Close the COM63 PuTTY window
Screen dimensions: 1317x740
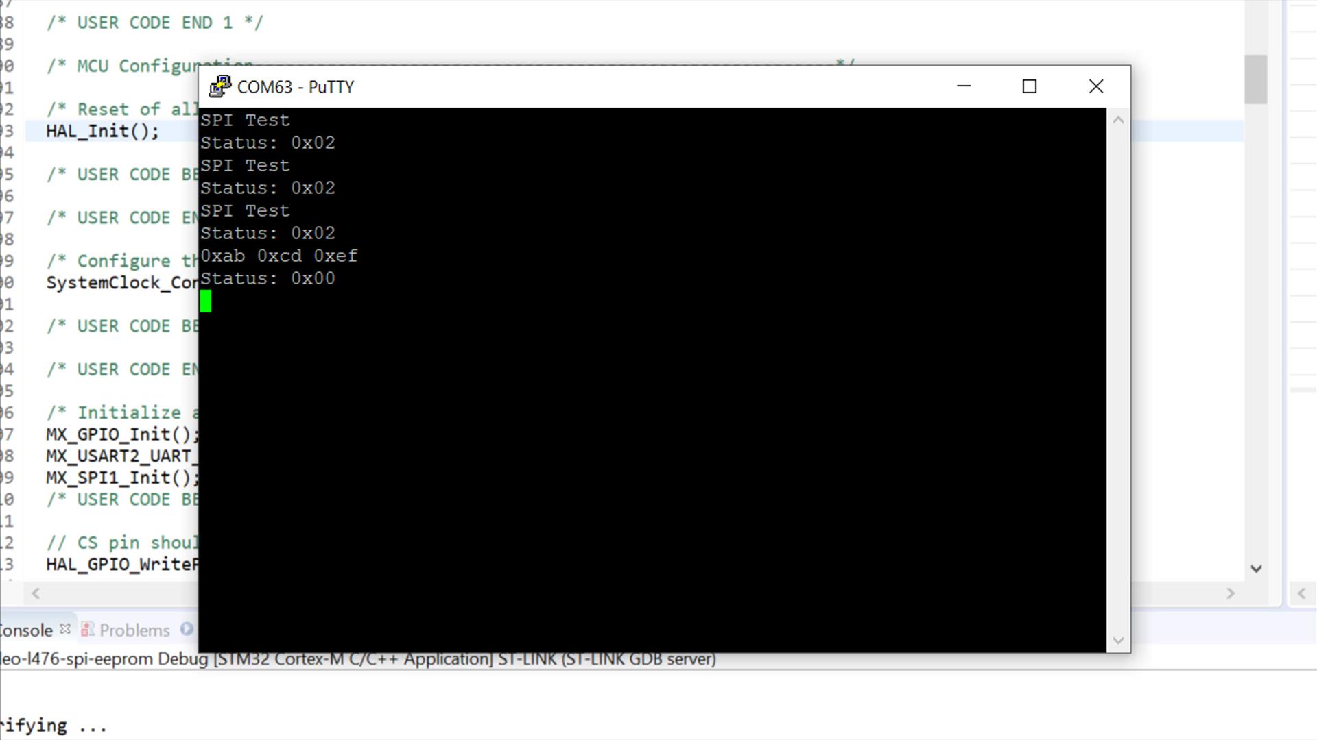coord(1095,86)
